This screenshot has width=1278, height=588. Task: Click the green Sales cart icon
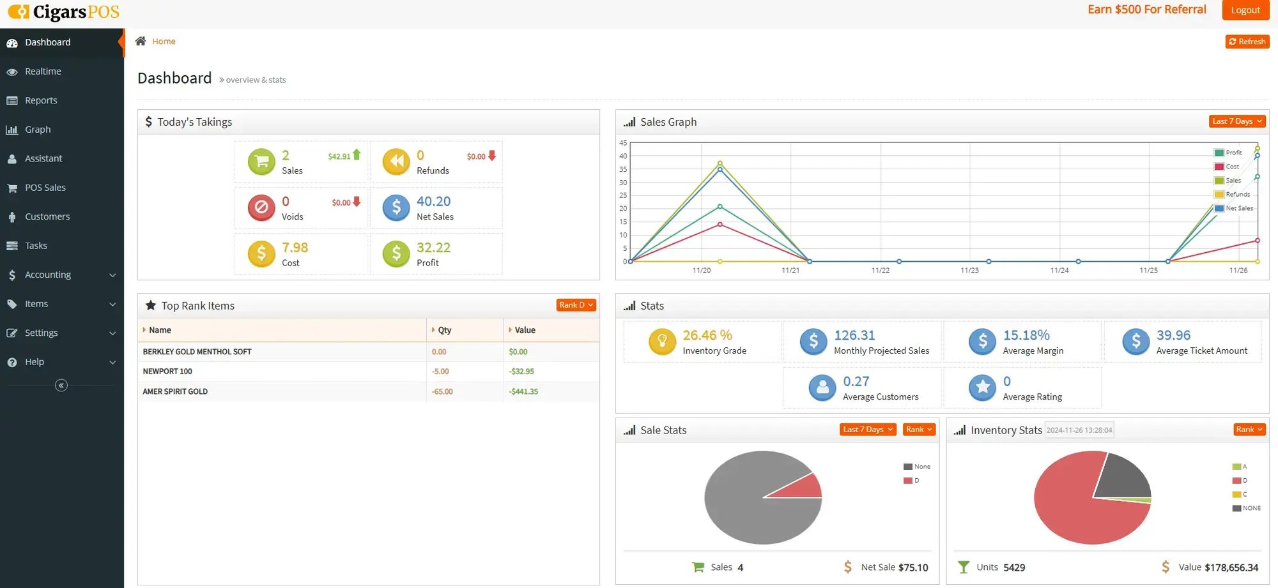pyautogui.click(x=261, y=162)
